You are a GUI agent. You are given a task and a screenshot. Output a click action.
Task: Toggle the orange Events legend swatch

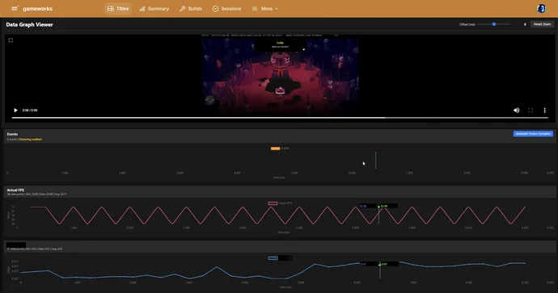click(275, 149)
